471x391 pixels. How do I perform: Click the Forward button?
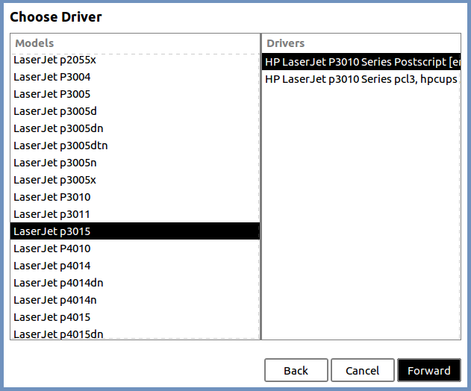click(x=429, y=370)
